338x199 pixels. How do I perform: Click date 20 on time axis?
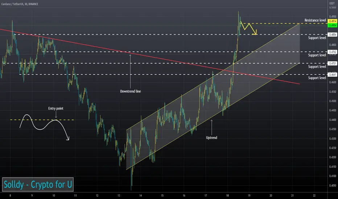(x=271, y=195)
